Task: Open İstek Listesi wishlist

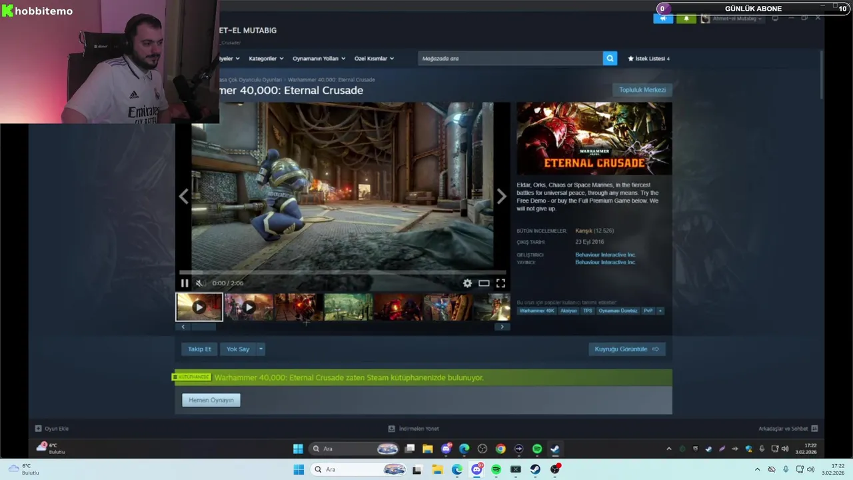Action: [648, 59]
